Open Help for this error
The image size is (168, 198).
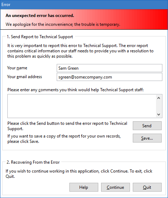tap(84, 187)
